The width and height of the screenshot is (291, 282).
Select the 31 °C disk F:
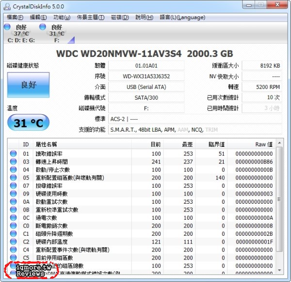pos(57,34)
